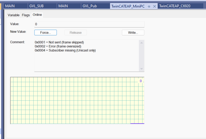Select the Flags sub-tab
This screenshot has height=139, width=206.
(26, 15)
